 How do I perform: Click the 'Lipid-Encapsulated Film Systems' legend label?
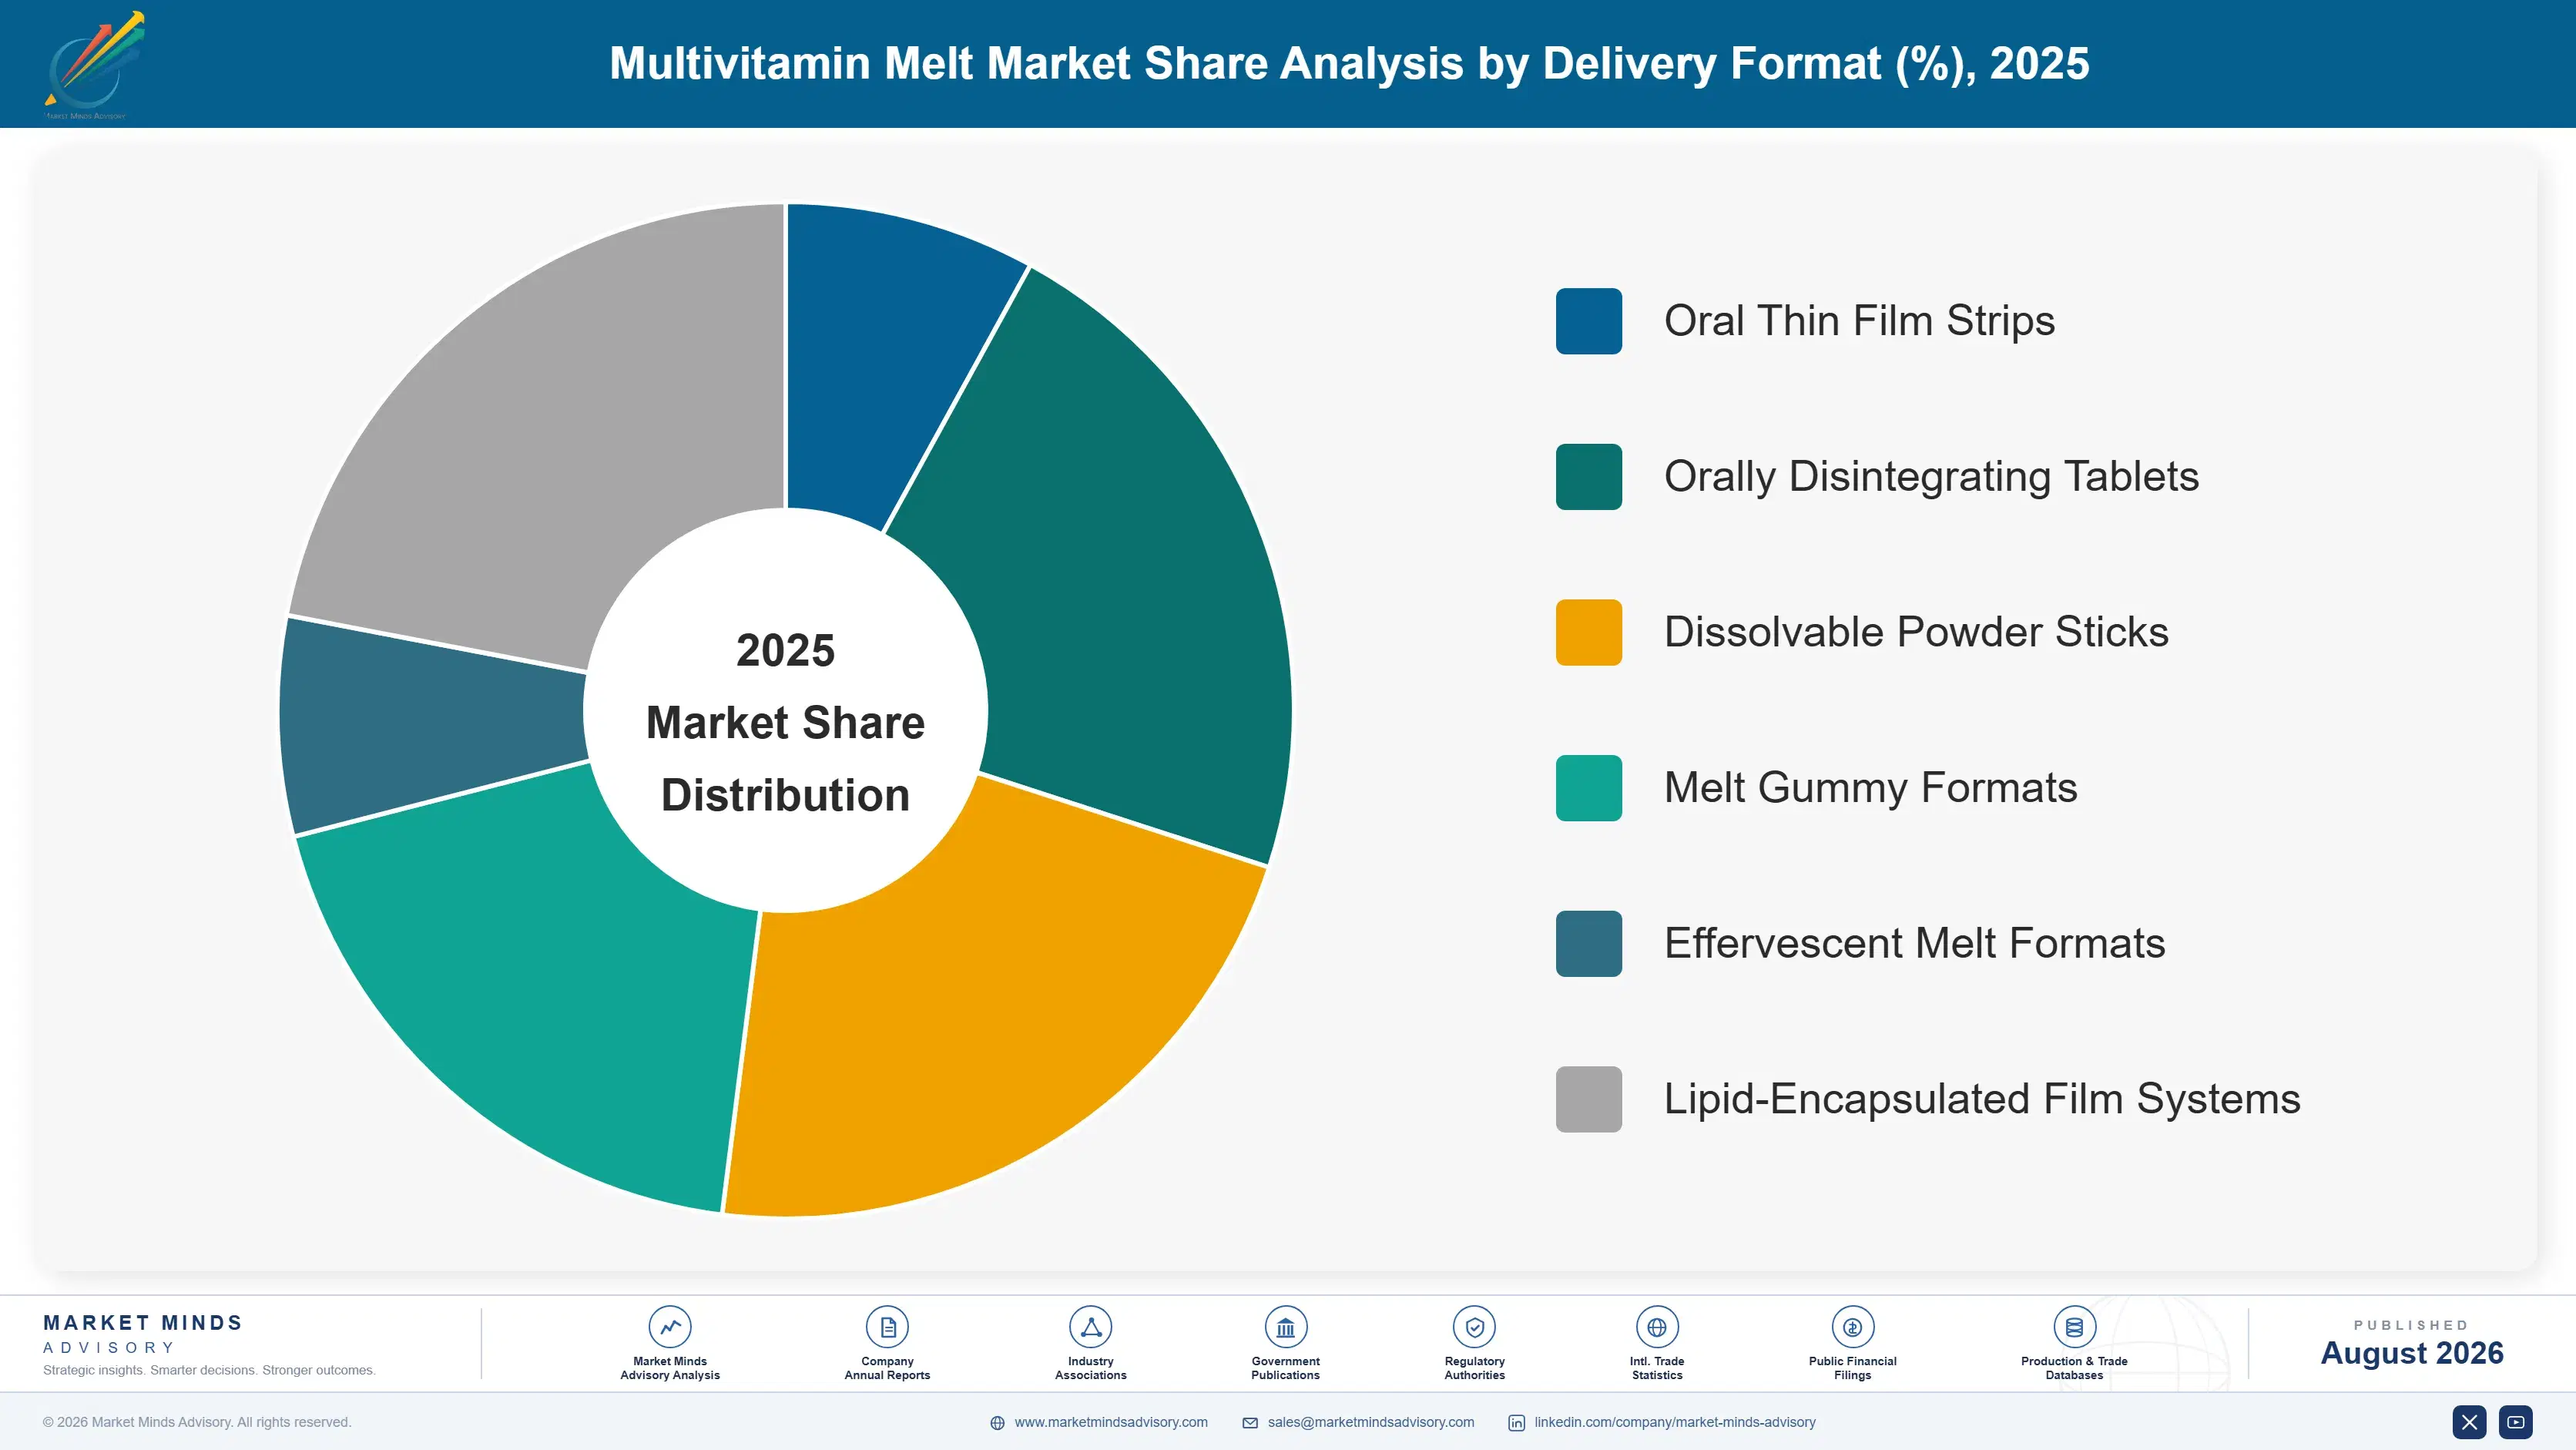coord(1982,1099)
